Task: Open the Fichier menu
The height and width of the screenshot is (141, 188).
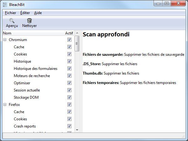Action: point(10,13)
